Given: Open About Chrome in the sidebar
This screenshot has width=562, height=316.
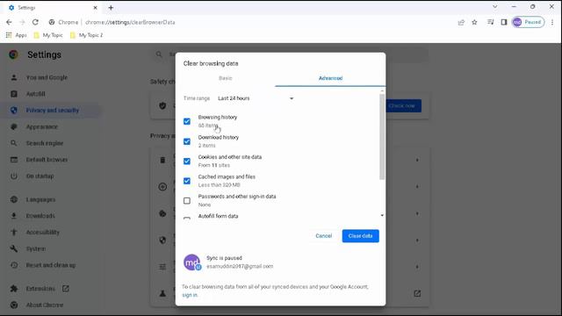Looking at the screenshot, I should click(45, 305).
